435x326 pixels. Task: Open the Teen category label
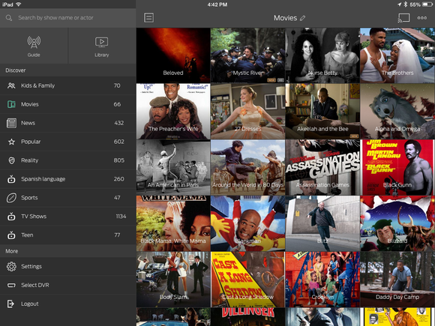coord(27,235)
